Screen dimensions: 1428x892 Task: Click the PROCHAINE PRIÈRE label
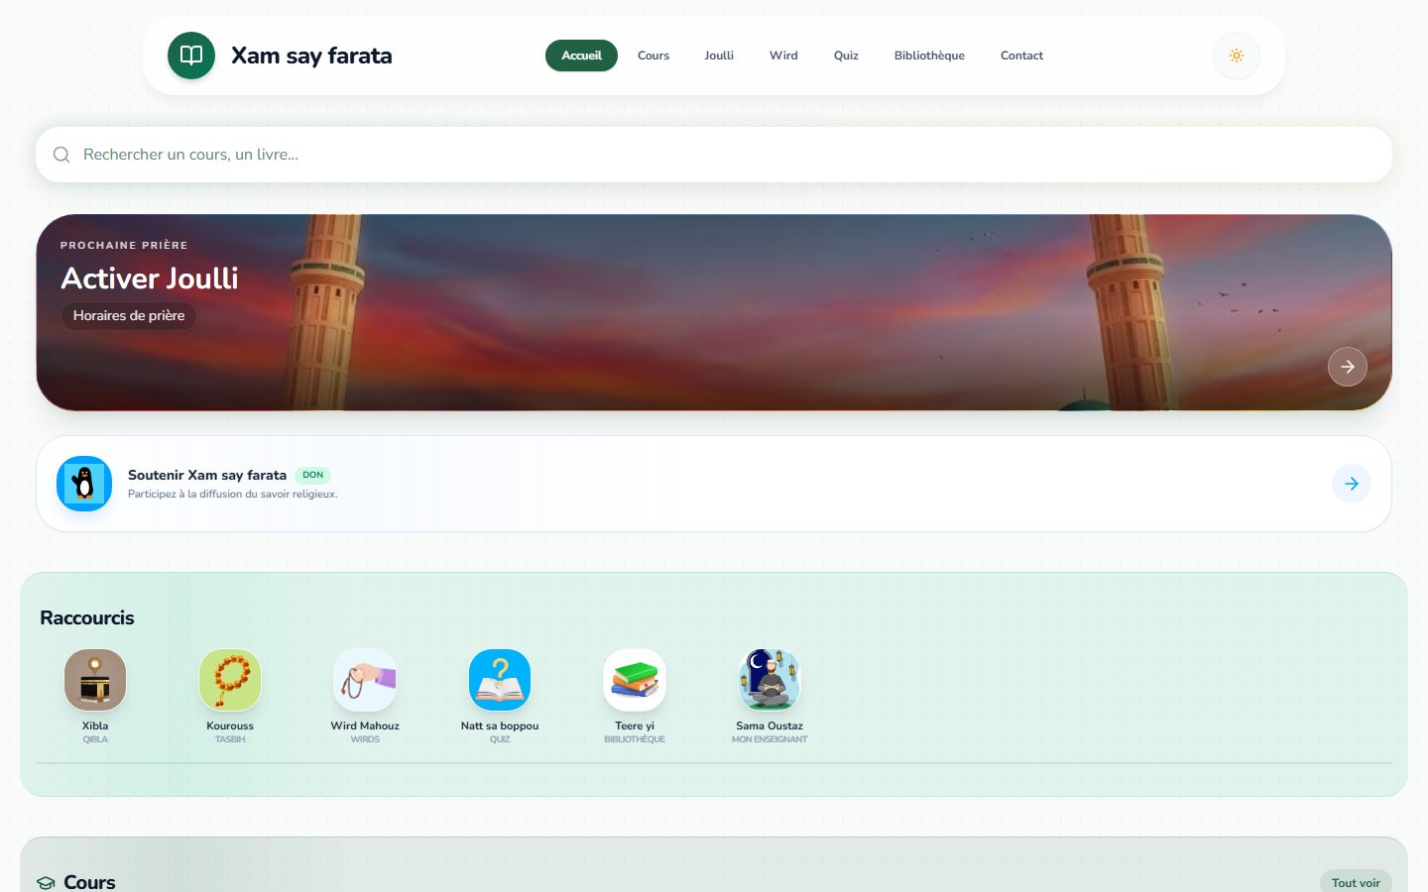point(124,245)
